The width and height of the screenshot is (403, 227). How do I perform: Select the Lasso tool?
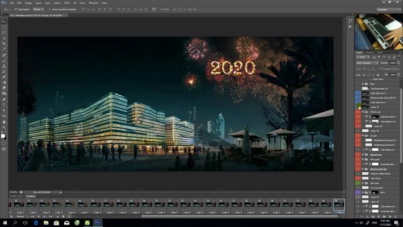4,33
